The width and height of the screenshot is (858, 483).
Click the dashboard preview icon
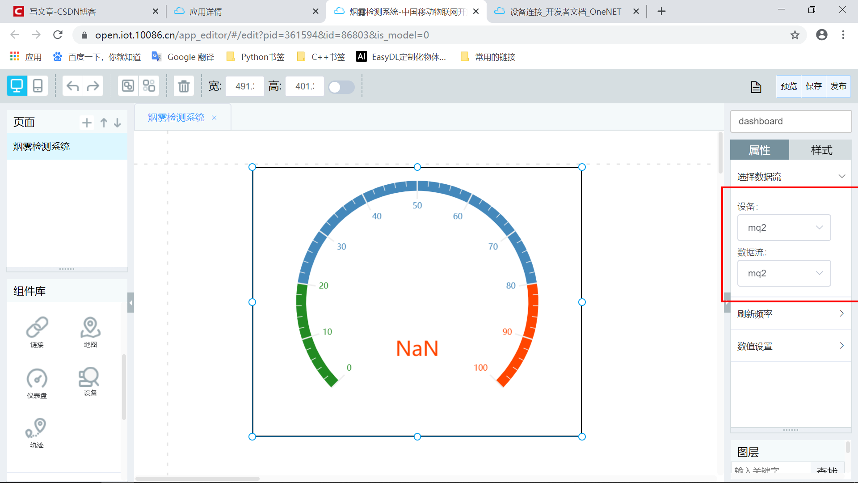coord(788,86)
